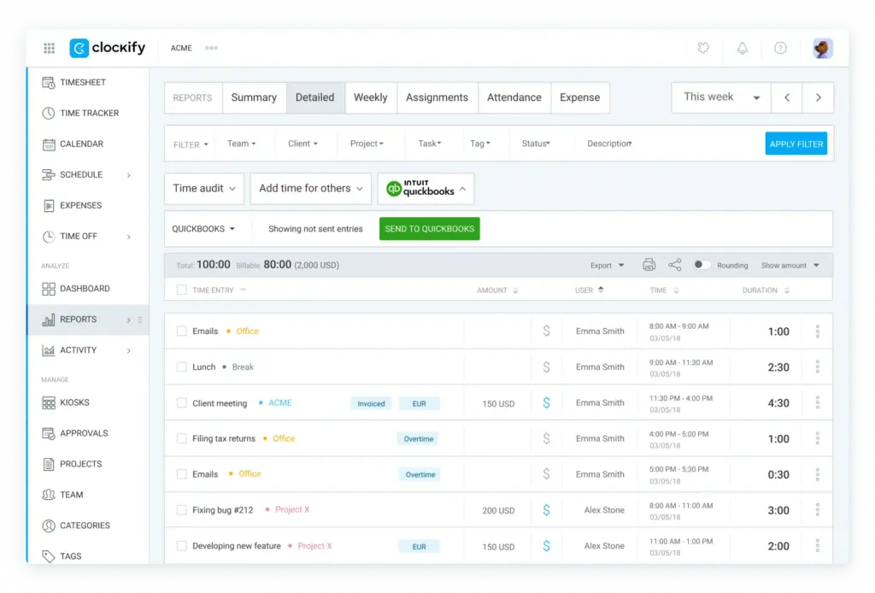Check the Emails 8:00 AM entry checkbox

pos(181,331)
